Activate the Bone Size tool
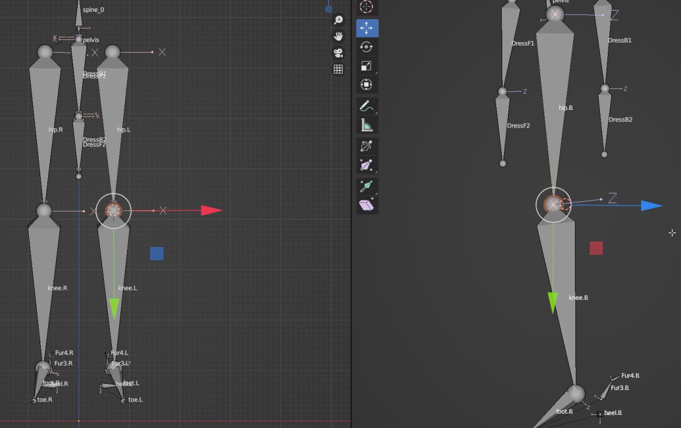Image resolution: width=681 pixels, height=428 pixels. [x=367, y=165]
